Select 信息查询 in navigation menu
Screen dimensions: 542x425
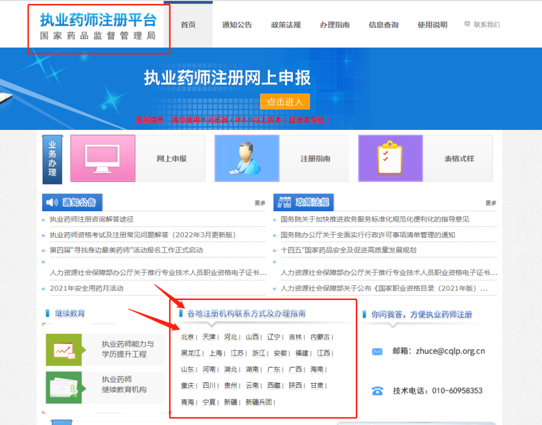[x=383, y=25]
